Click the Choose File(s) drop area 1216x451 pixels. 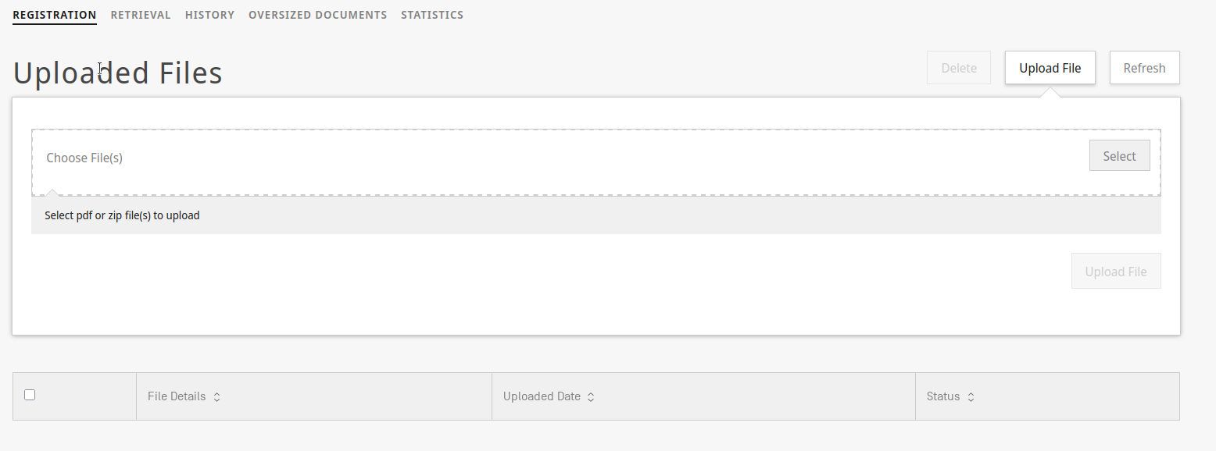[x=547, y=162]
